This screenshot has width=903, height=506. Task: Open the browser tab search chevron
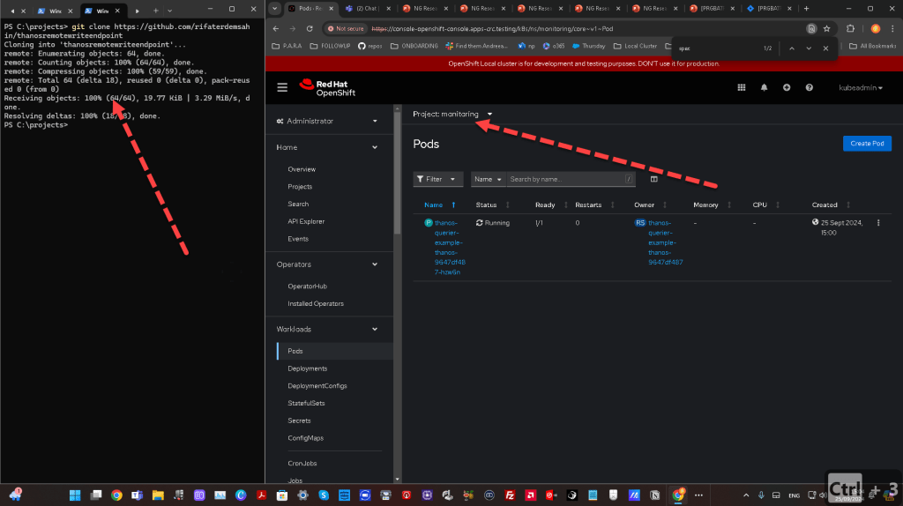[x=275, y=9]
